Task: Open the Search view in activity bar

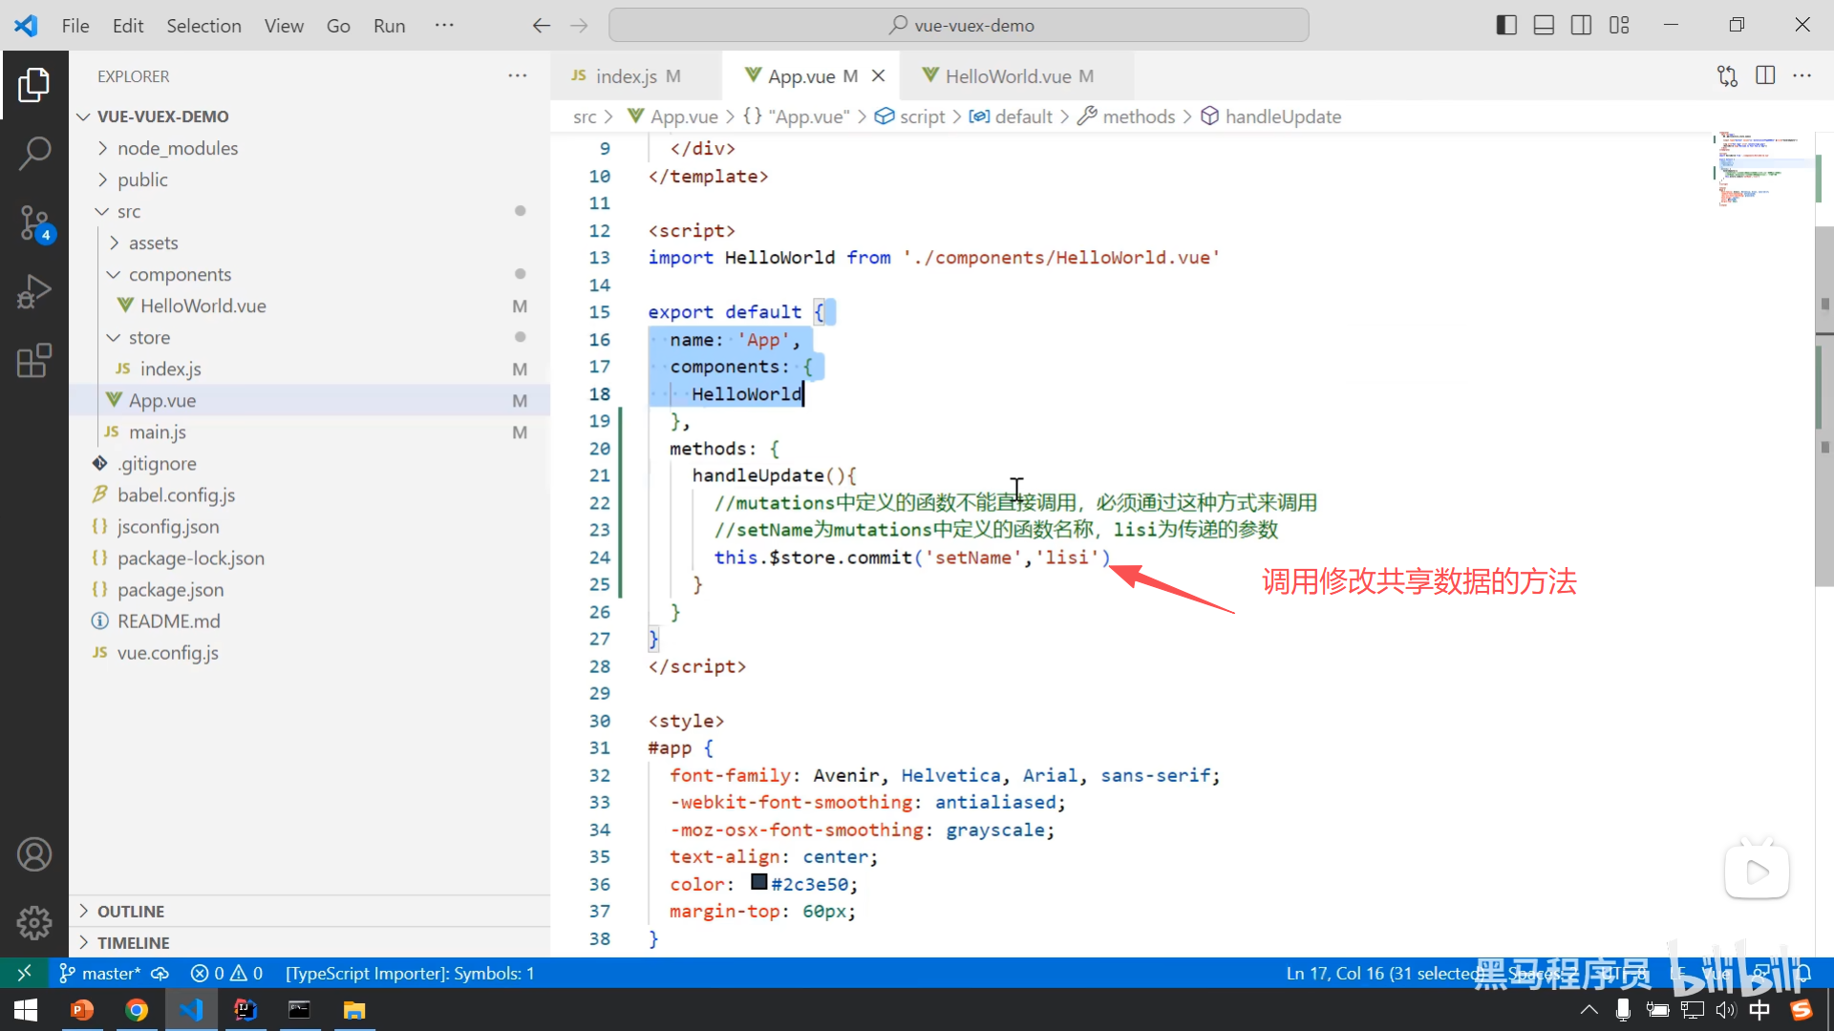Action: coord(34,153)
